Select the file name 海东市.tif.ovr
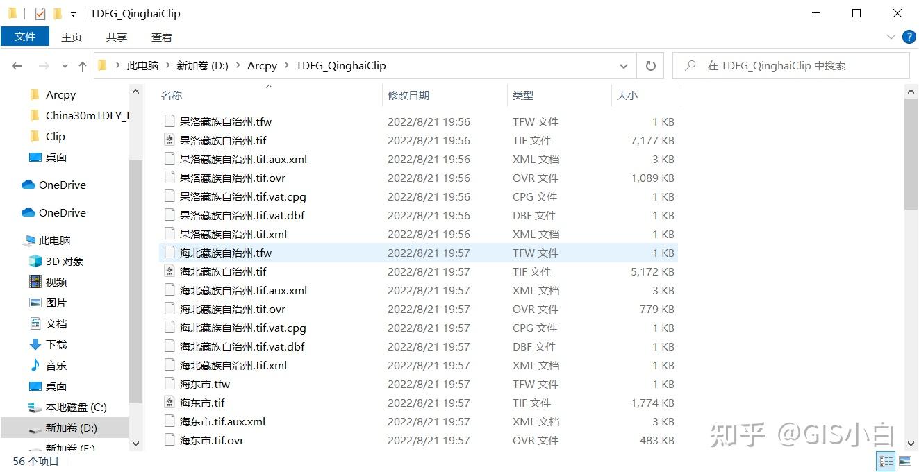The width and height of the screenshot is (919, 472). point(212,440)
